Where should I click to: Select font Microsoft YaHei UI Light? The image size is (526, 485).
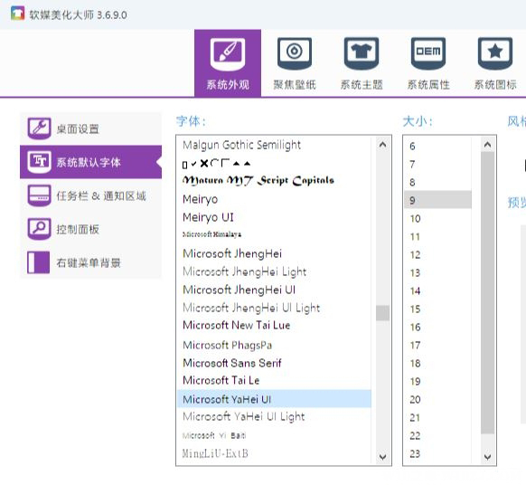point(274,417)
